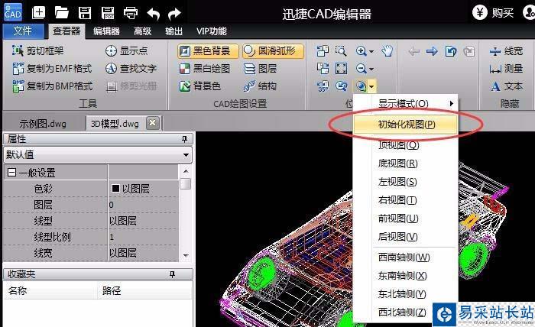This screenshot has height=327, width=535.
Task: Click the New file icon in title bar
Action: click(x=38, y=13)
